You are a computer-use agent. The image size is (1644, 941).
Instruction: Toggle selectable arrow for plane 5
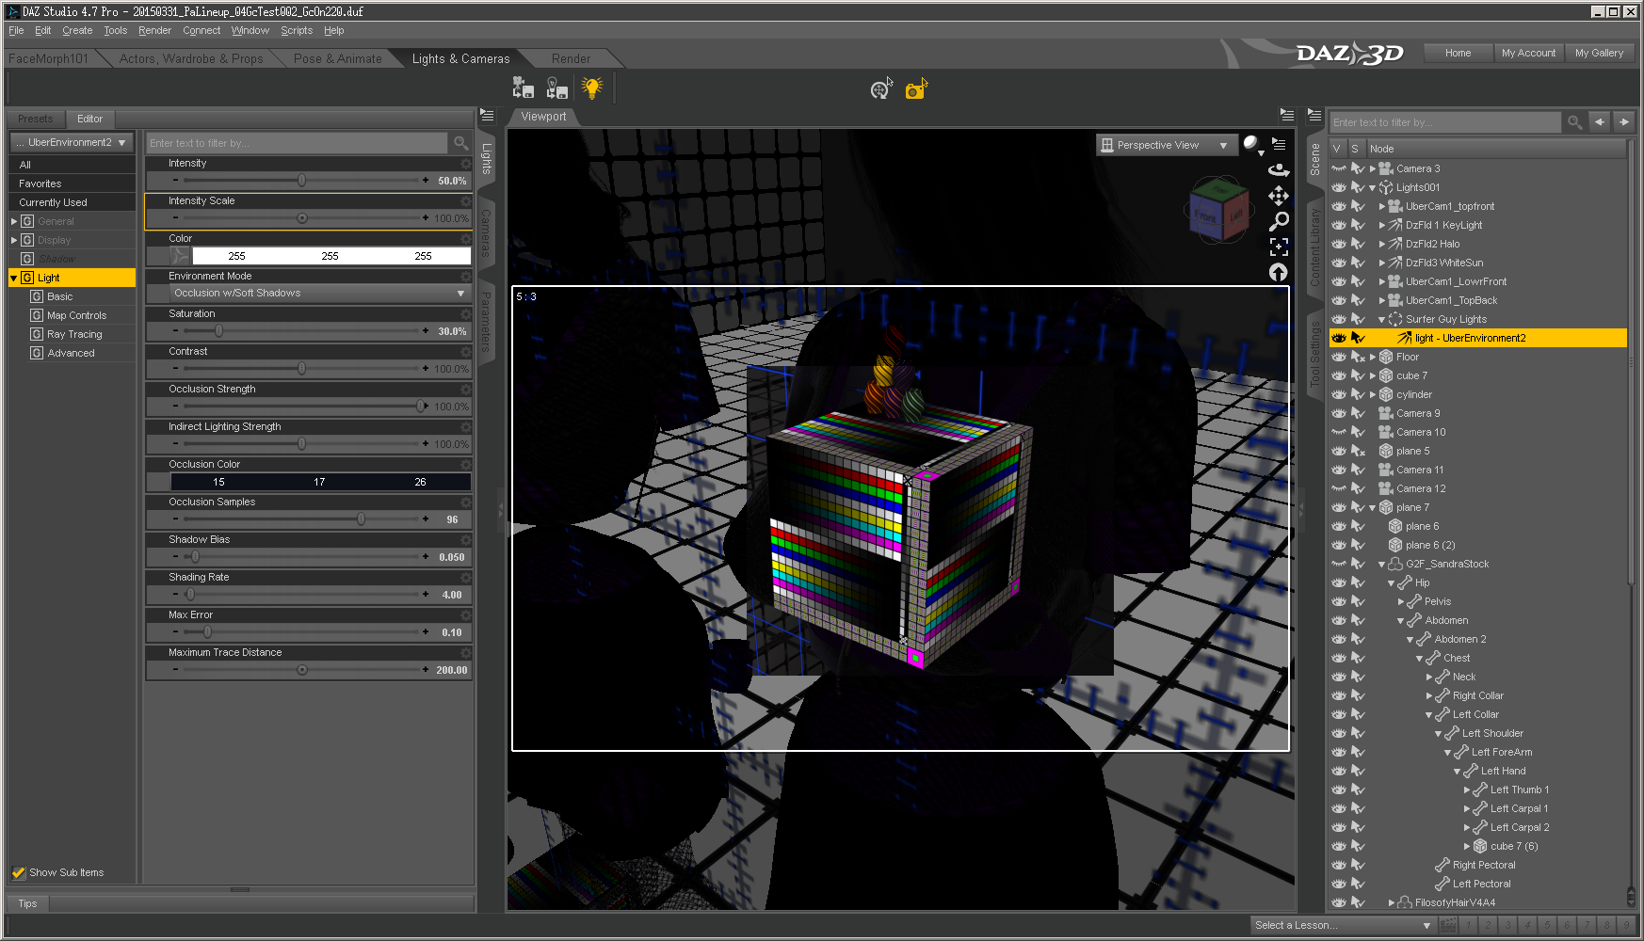pos(1358,451)
